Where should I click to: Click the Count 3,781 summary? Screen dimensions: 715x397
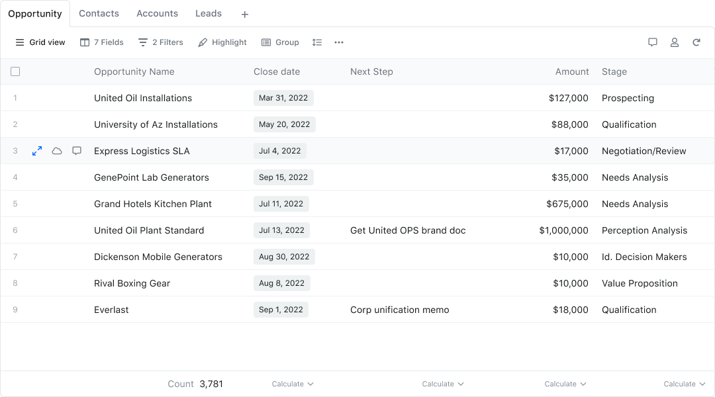pos(195,384)
